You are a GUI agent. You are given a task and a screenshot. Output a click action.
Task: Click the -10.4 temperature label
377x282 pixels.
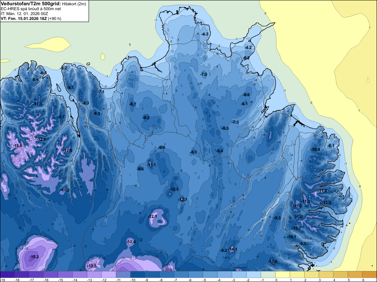(315, 149)
